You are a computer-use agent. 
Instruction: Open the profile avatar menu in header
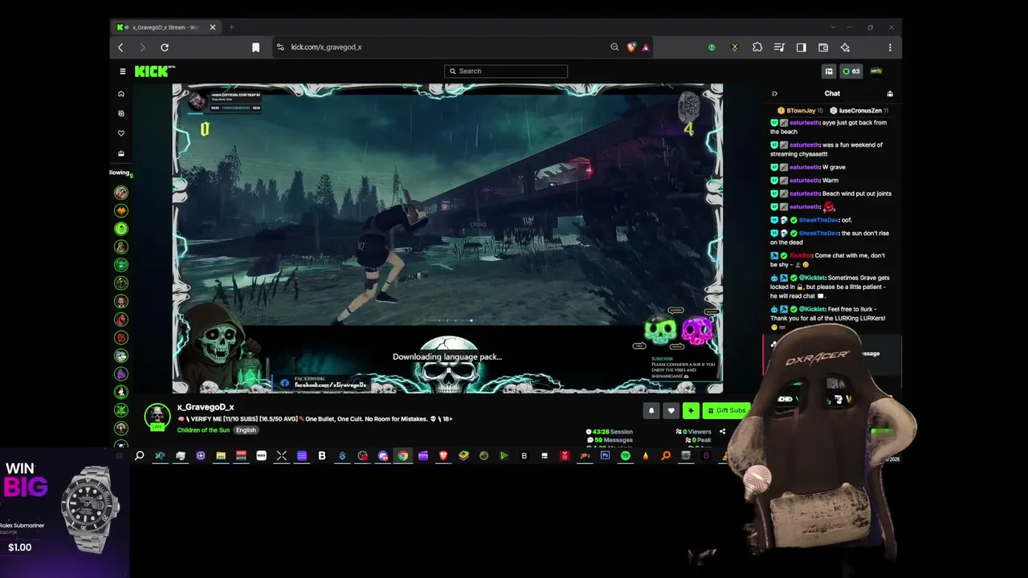tap(876, 71)
